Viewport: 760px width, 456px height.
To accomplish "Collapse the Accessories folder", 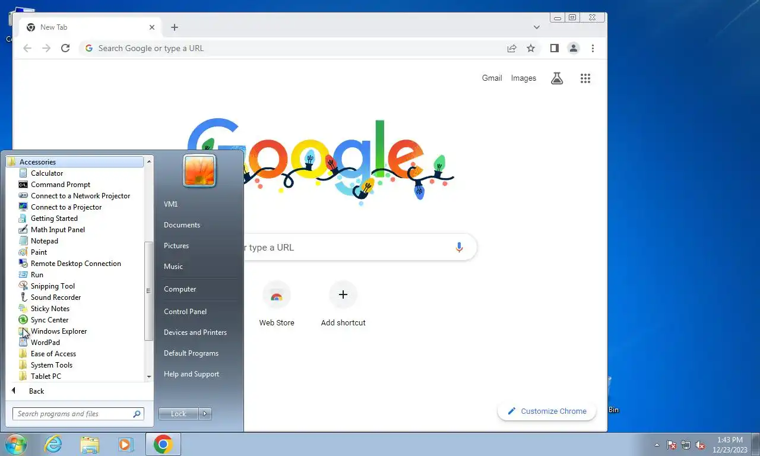I will 74,162.
